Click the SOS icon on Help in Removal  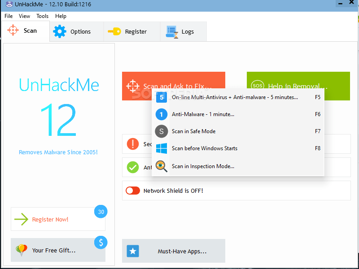258,84
